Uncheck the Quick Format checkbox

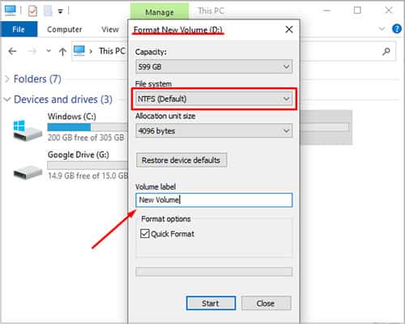145,233
